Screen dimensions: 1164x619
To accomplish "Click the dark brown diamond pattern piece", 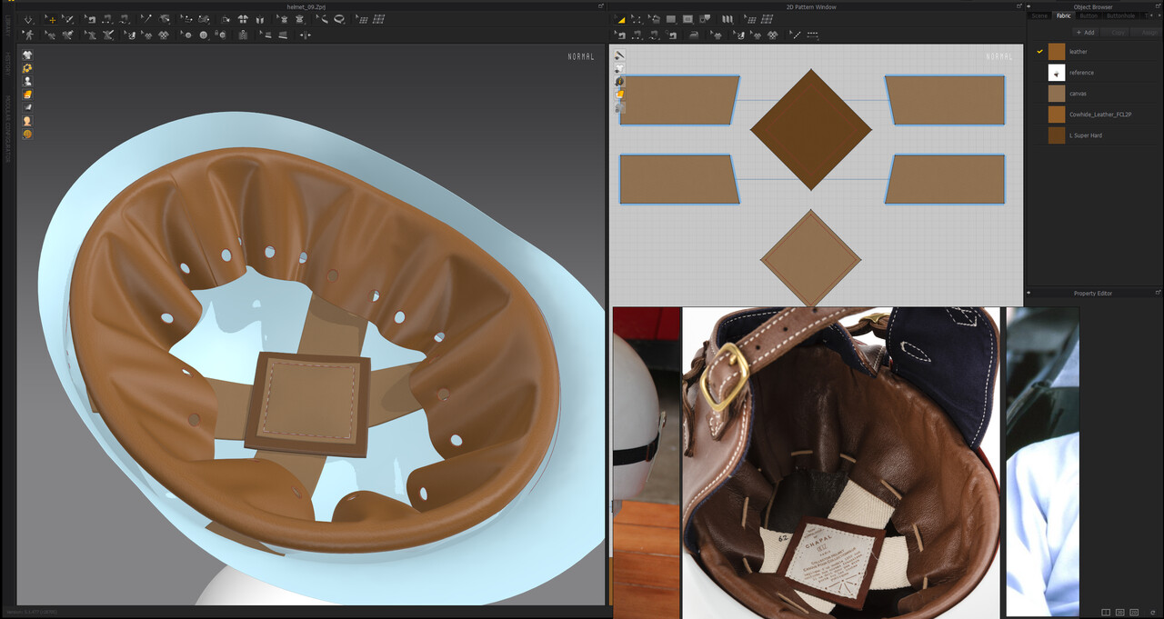I will pyautogui.click(x=811, y=130).
